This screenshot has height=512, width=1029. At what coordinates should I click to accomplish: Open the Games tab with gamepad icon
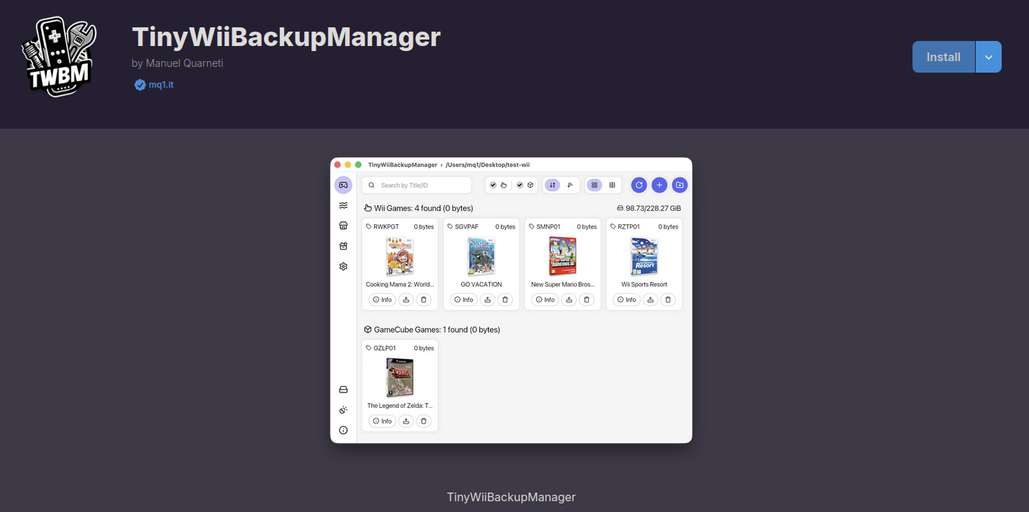pyautogui.click(x=344, y=185)
